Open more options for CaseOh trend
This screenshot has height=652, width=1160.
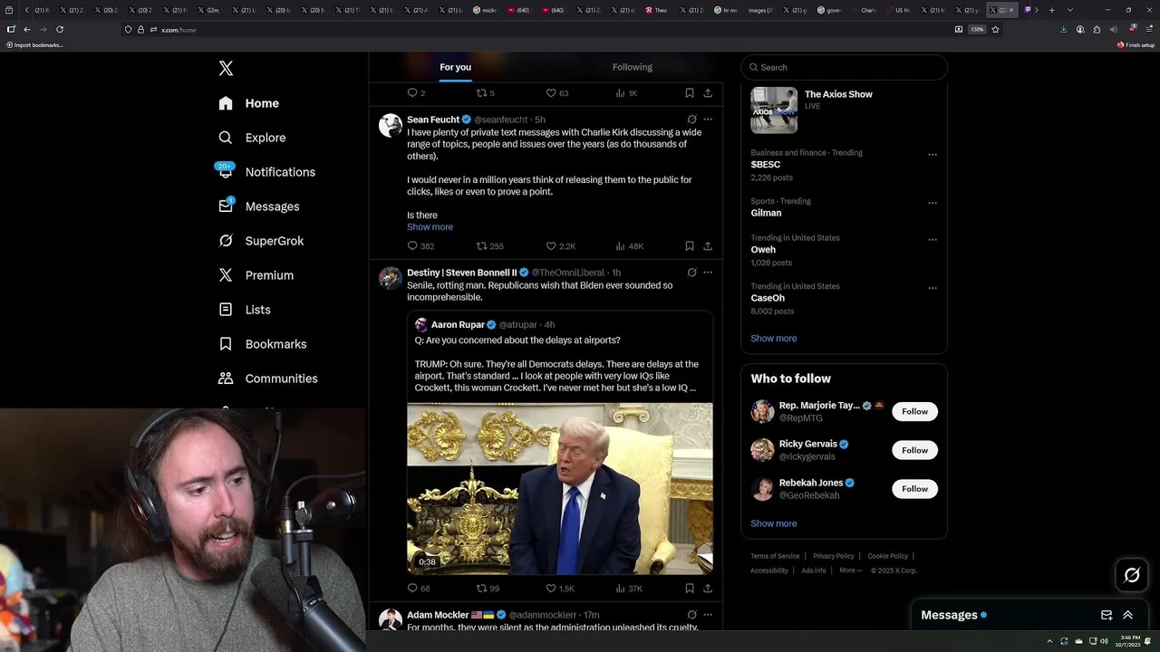pos(932,288)
